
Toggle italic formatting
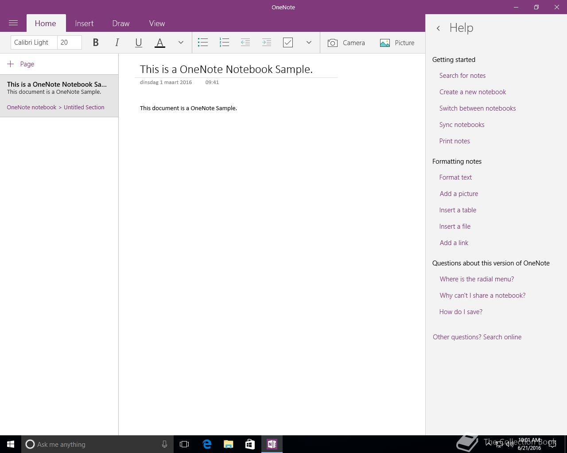point(117,42)
